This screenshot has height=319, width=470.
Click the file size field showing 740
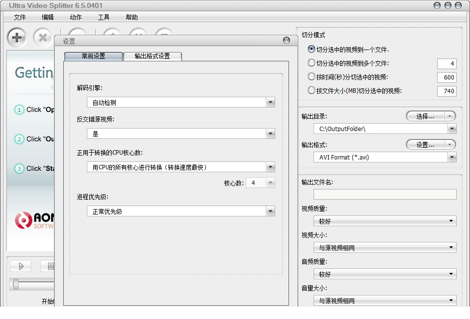tap(446, 91)
